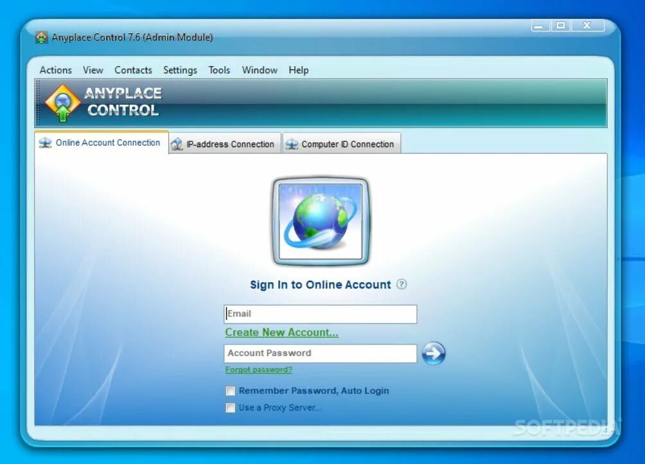Click the Sign In to Online Account heading
The height and width of the screenshot is (464, 645).
[x=321, y=285]
